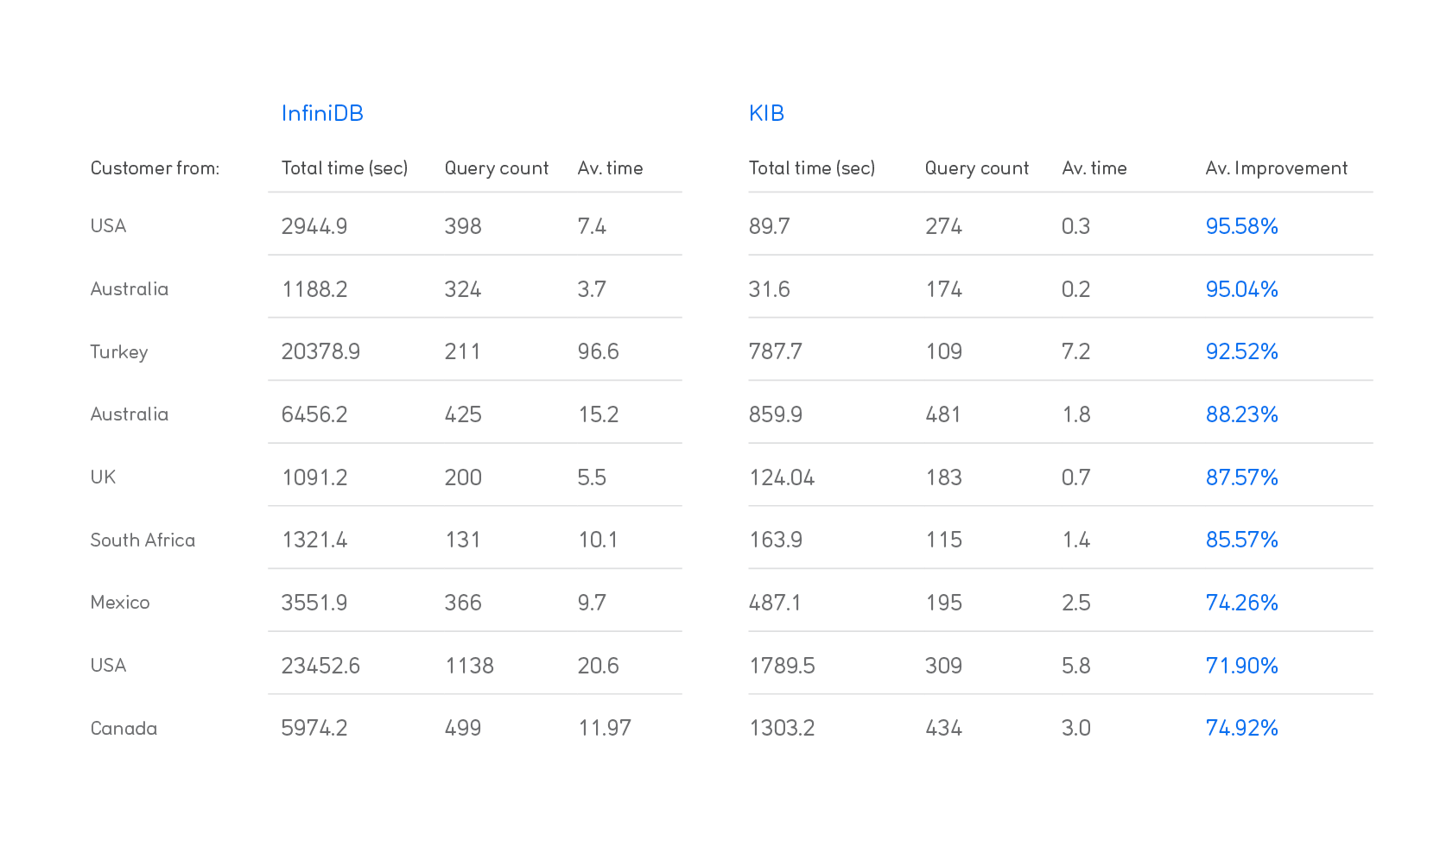Select the average time 20.6 cell
The image size is (1440, 847).
[x=598, y=666]
